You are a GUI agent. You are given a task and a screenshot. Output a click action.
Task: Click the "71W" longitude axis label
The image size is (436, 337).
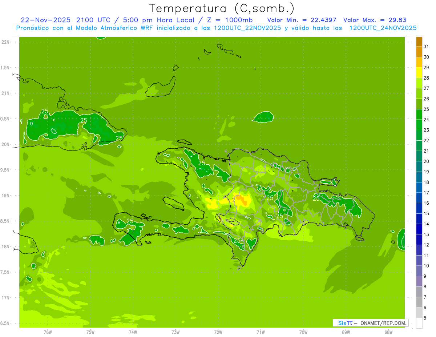261,332
